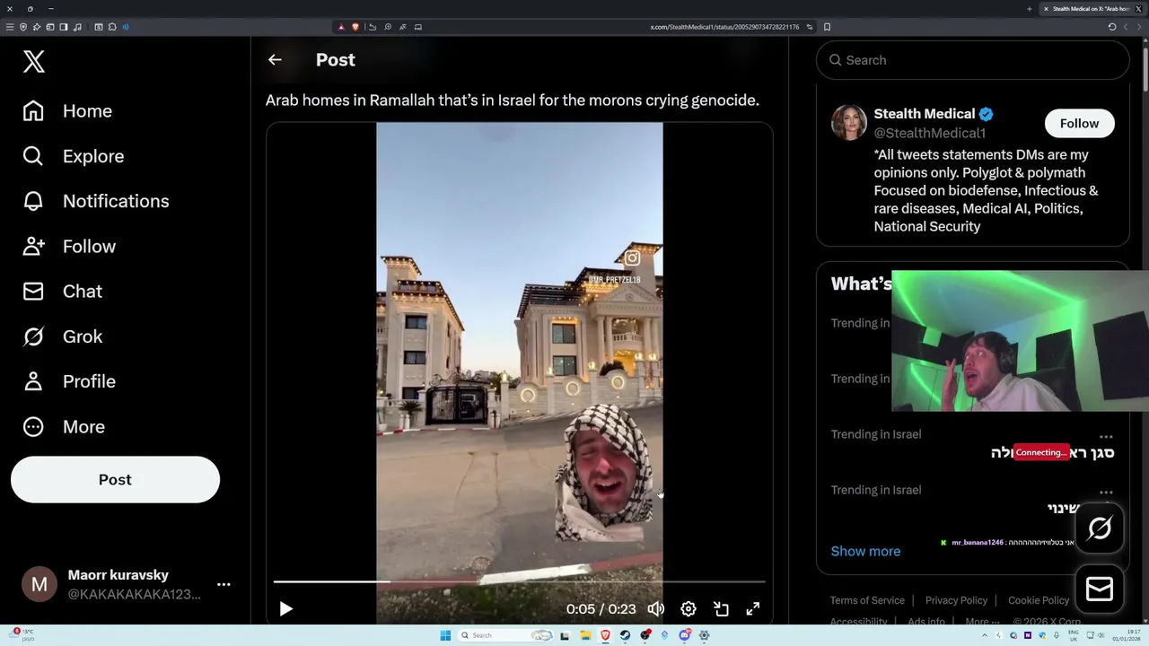Open Cookie Policy link
The image size is (1149, 646).
[x=1039, y=600]
